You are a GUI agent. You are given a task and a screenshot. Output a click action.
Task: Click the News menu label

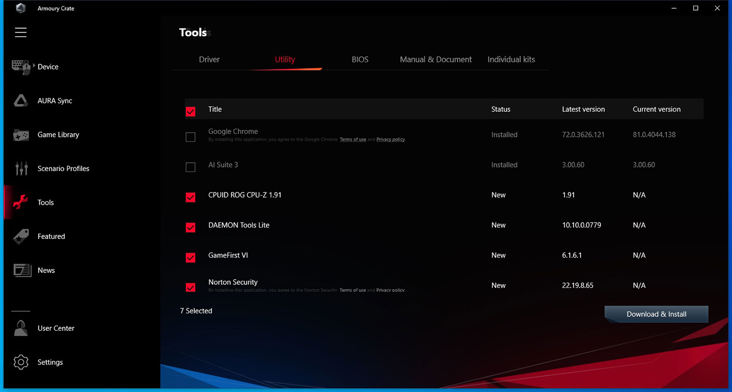(x=46, y=271)
